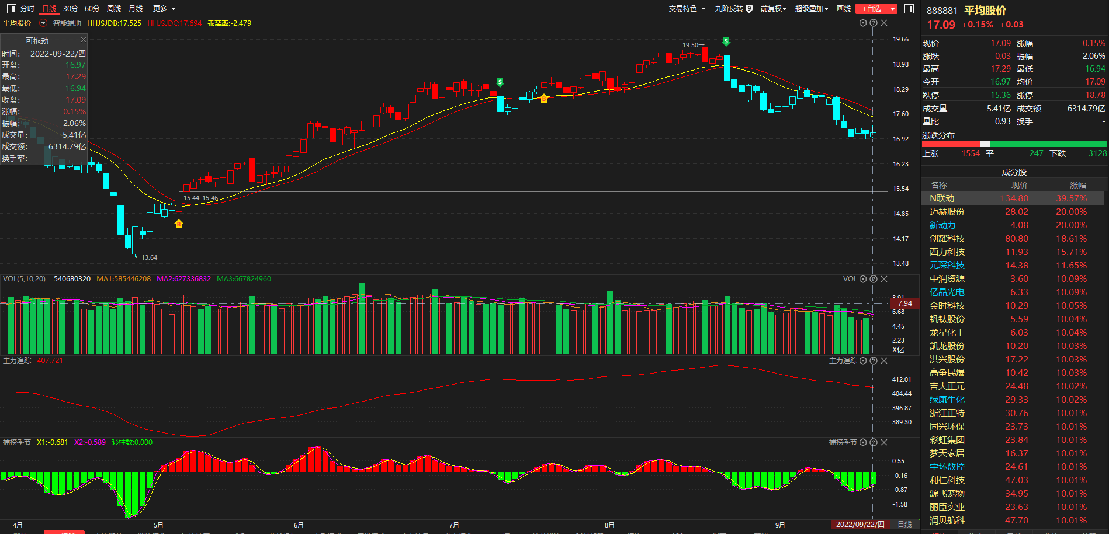Image resolution: width=1109 pixels, height=534 pixels.
Task: Toggle 九阶反转 indicator
Action: tap(729, 9)
